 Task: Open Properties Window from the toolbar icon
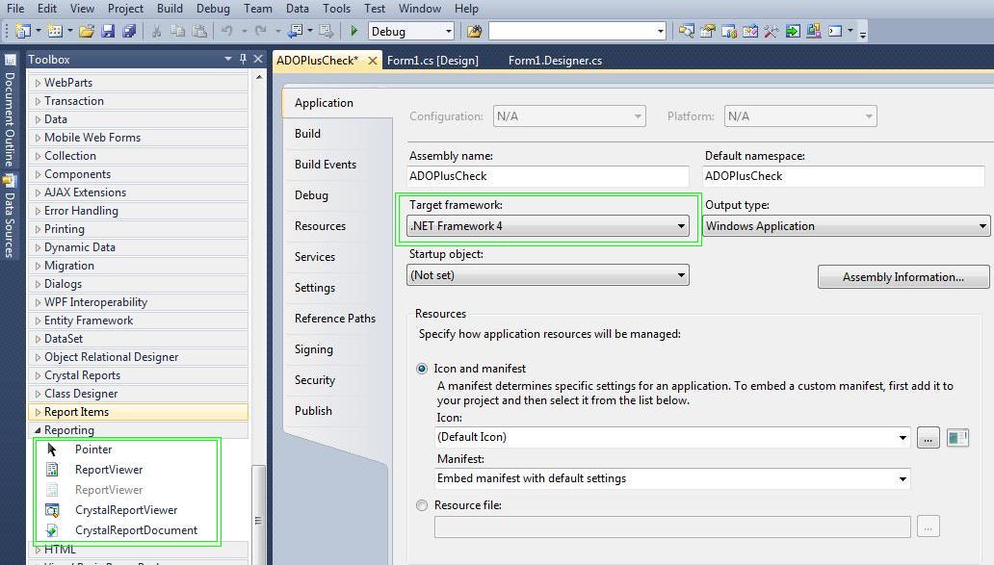[708, 31]
